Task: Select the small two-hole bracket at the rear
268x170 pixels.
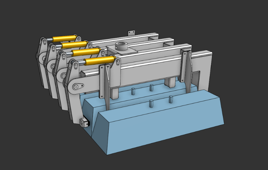Action: tap(131, 33)
